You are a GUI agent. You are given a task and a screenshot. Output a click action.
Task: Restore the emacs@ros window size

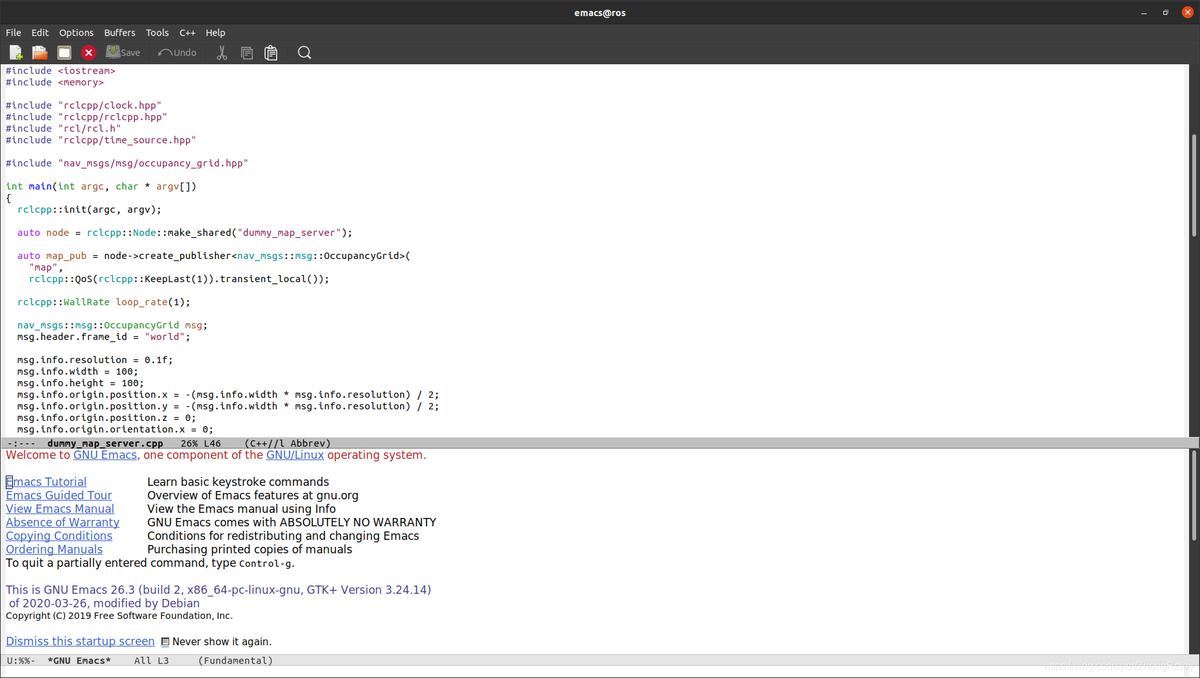[1166, 13]
